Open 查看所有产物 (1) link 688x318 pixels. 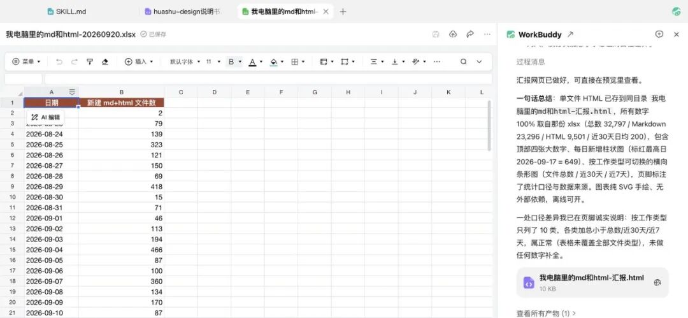tap(547, 313)
